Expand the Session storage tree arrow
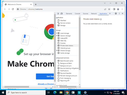The width and height of the screenshot is (127, 95). tap(57, 36)
